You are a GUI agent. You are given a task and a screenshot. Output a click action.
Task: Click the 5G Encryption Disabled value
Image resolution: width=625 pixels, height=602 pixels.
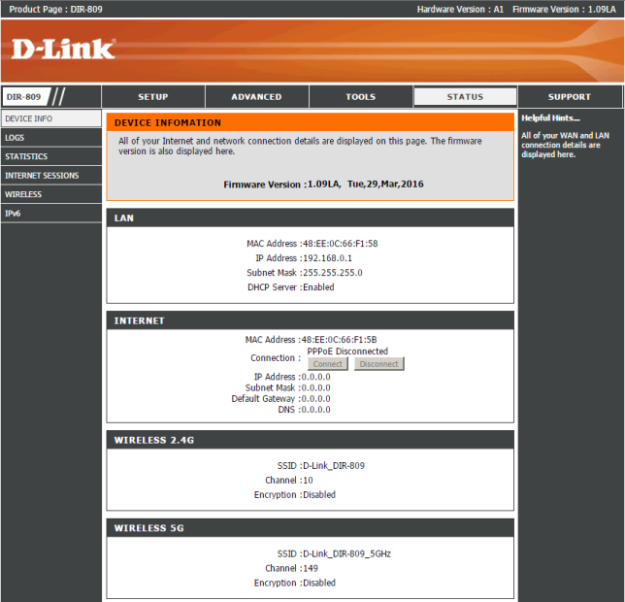tap(319, 583)
